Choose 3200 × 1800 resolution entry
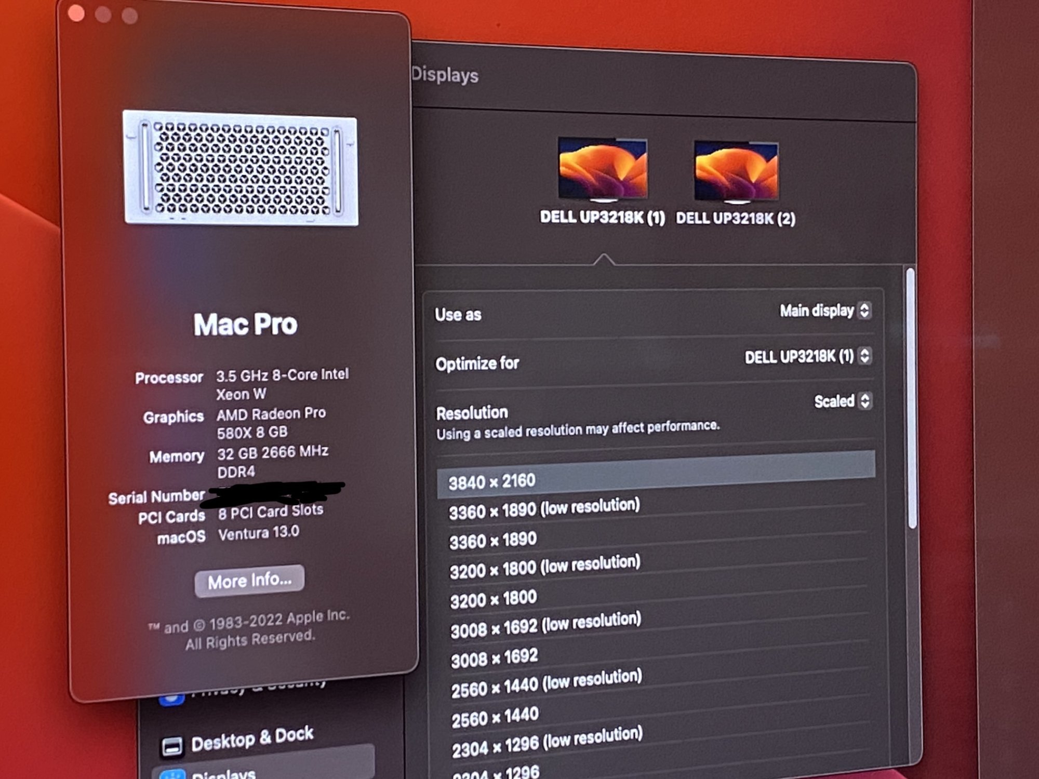Viewport: 1039px width, 779px height. coord(493,599)
